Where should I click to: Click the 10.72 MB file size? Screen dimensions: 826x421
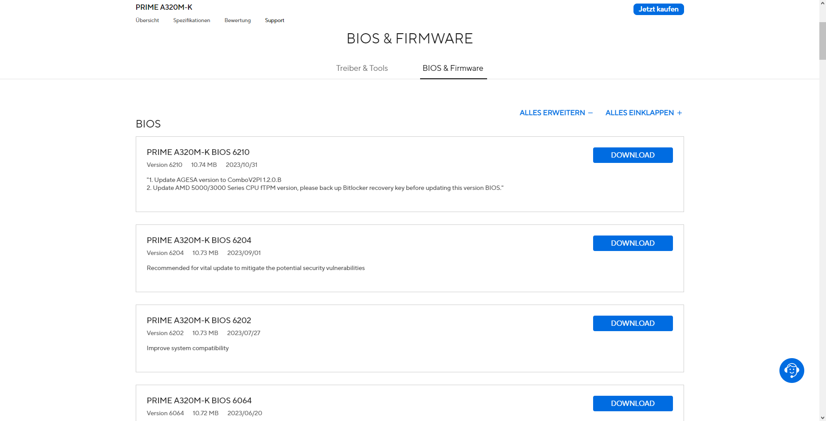pos(205,413)
